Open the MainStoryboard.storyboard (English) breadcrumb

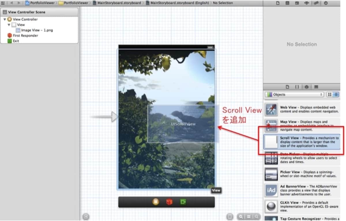[177, 3]
